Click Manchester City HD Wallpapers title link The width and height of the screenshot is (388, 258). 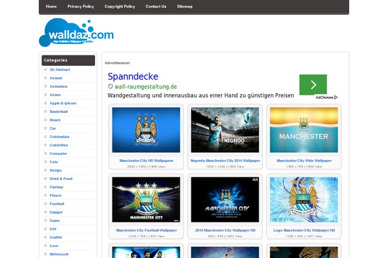(146, 161)
